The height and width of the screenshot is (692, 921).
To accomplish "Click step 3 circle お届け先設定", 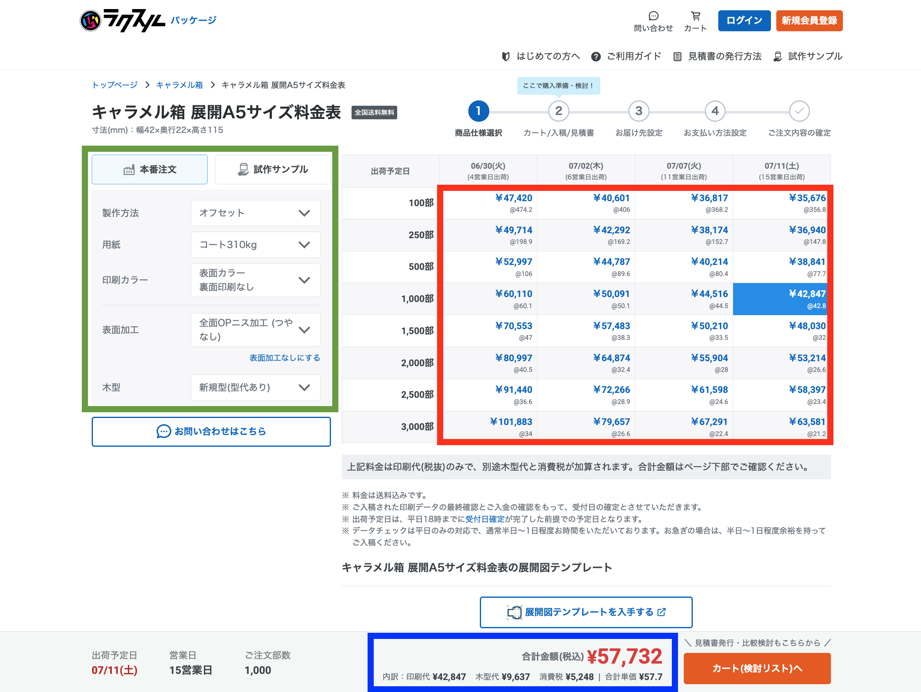I will (x=639, y=111).
